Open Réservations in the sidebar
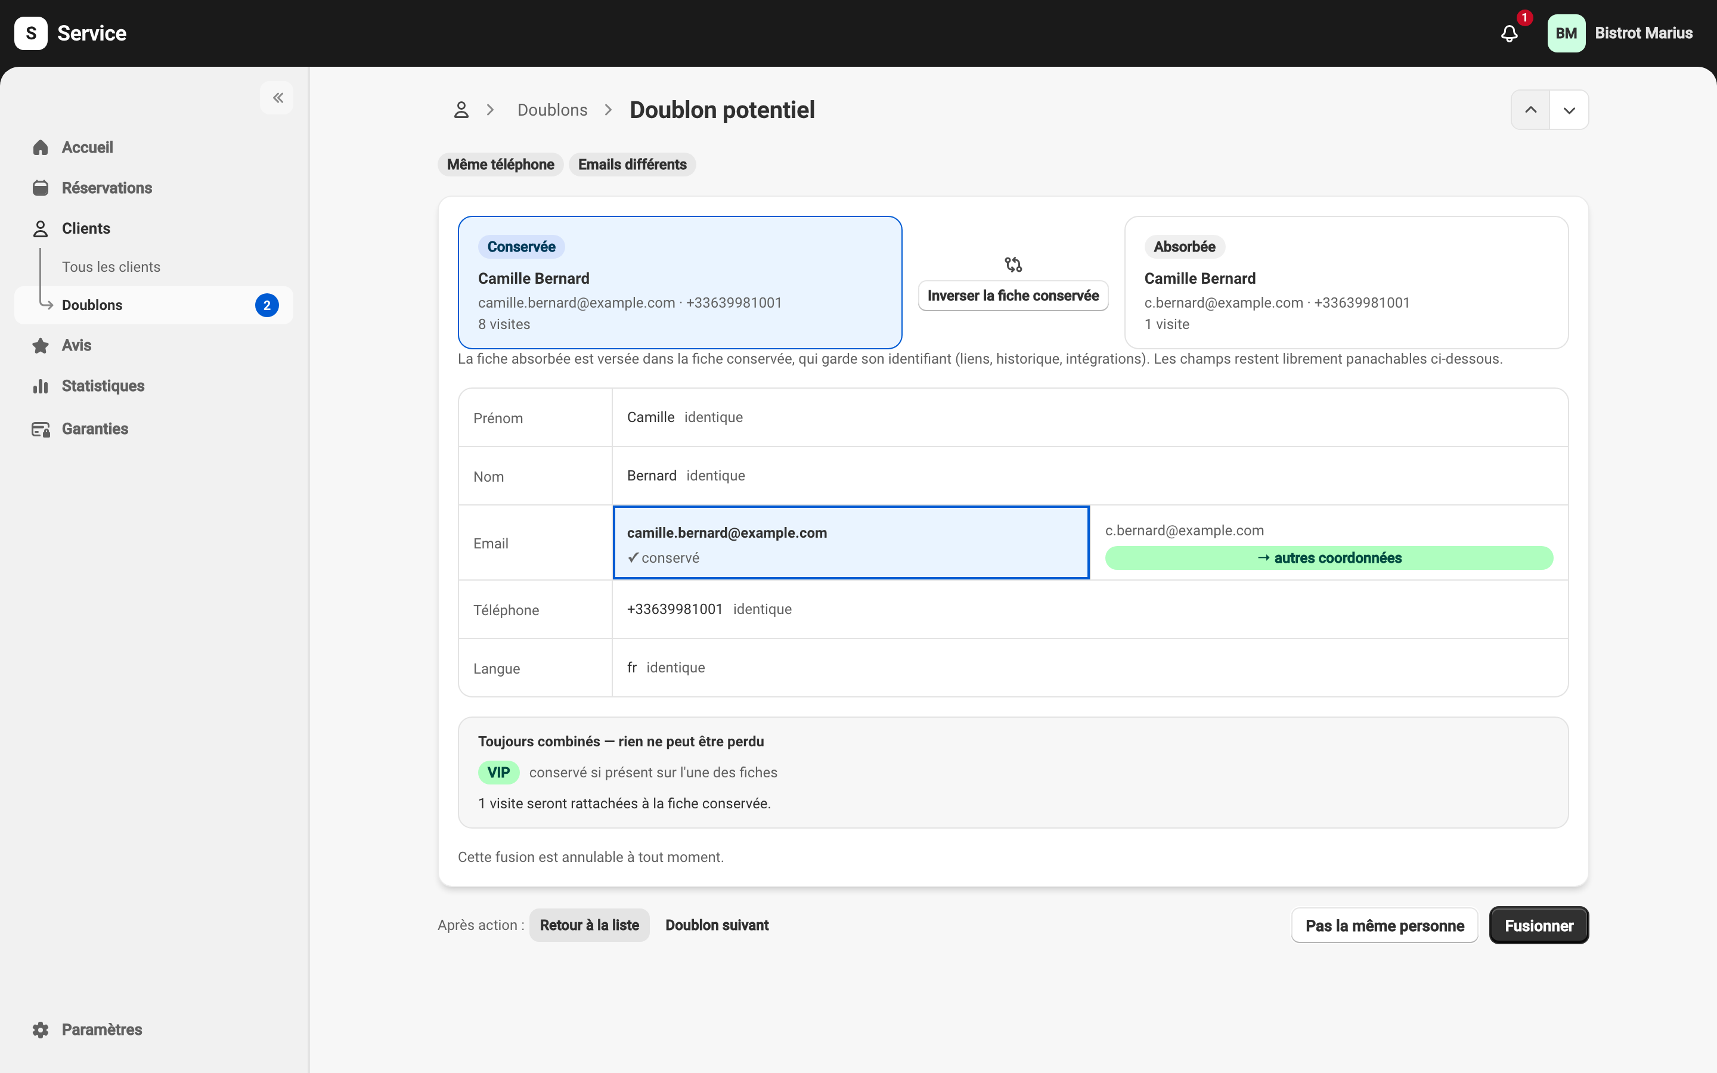This screenshot has width=1717, height=1073. click(x=153, y=188)
